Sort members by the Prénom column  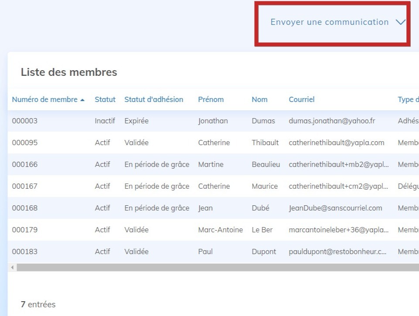pos(211,99)
